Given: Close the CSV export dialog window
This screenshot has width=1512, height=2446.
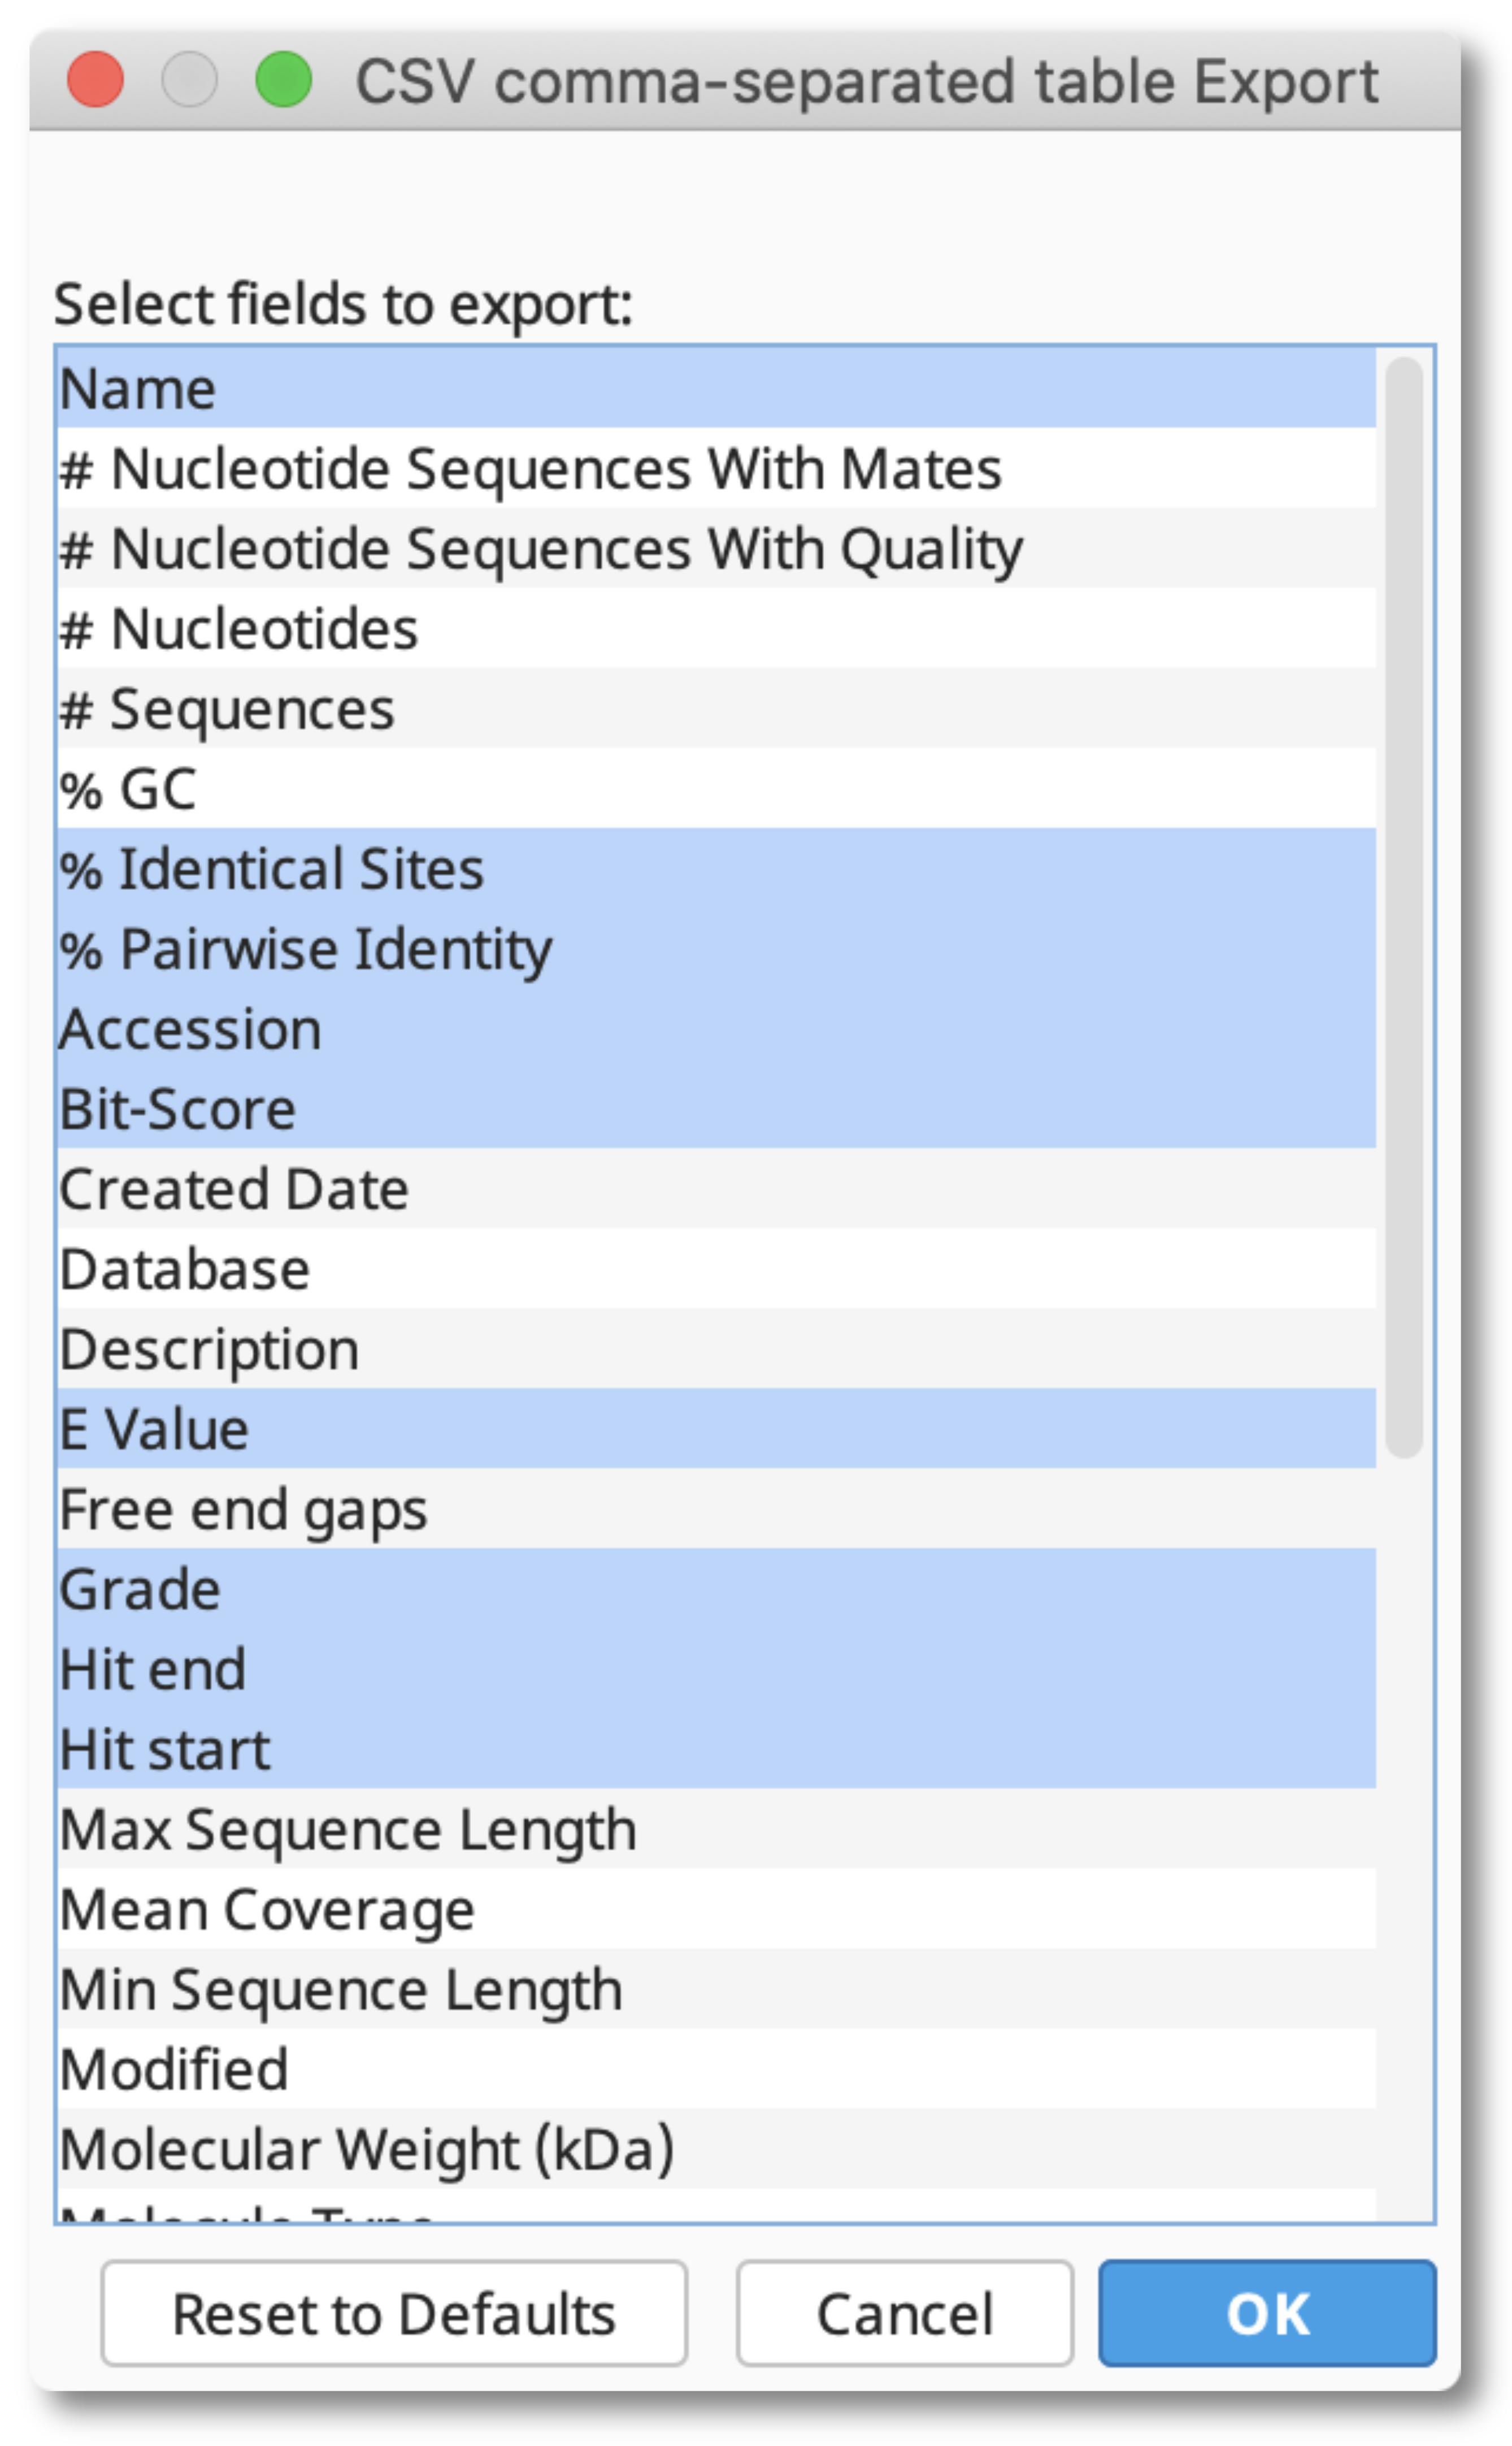Looking at the screenshot, I should (x=95, y=79).
